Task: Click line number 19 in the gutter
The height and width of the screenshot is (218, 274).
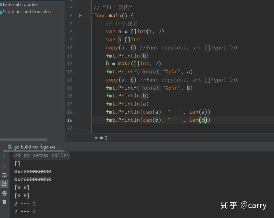Action: [x=70, y=120]
